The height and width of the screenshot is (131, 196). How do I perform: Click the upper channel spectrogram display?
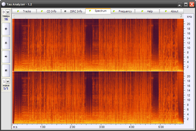click(98, 45)
